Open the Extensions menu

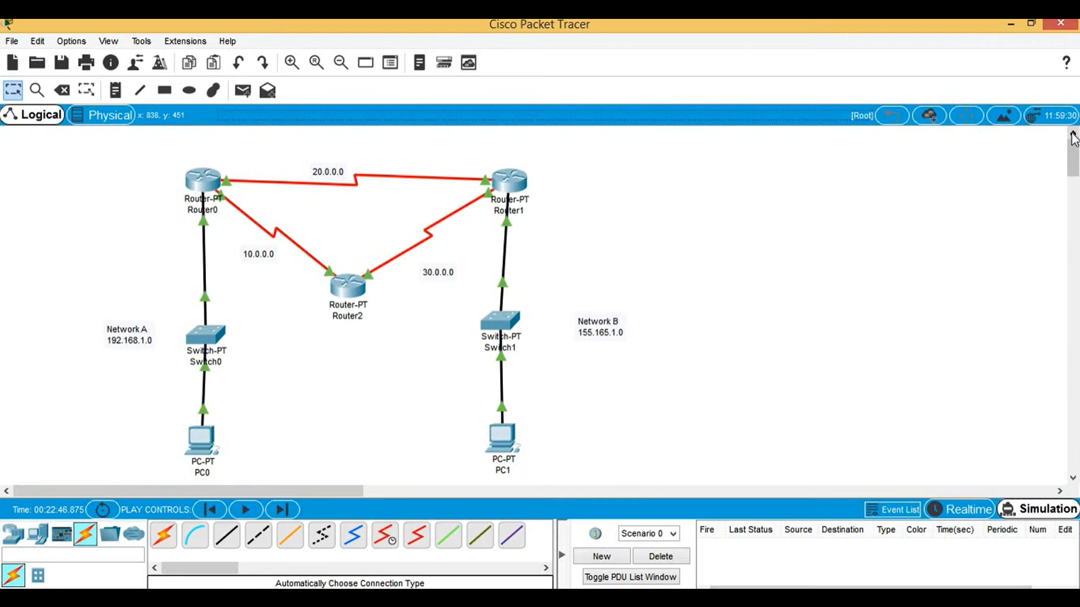click(185, 41)
